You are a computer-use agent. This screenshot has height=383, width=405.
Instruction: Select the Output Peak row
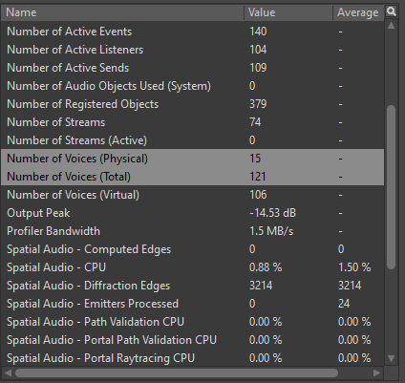pyautogui.click(x=193, y=213)
